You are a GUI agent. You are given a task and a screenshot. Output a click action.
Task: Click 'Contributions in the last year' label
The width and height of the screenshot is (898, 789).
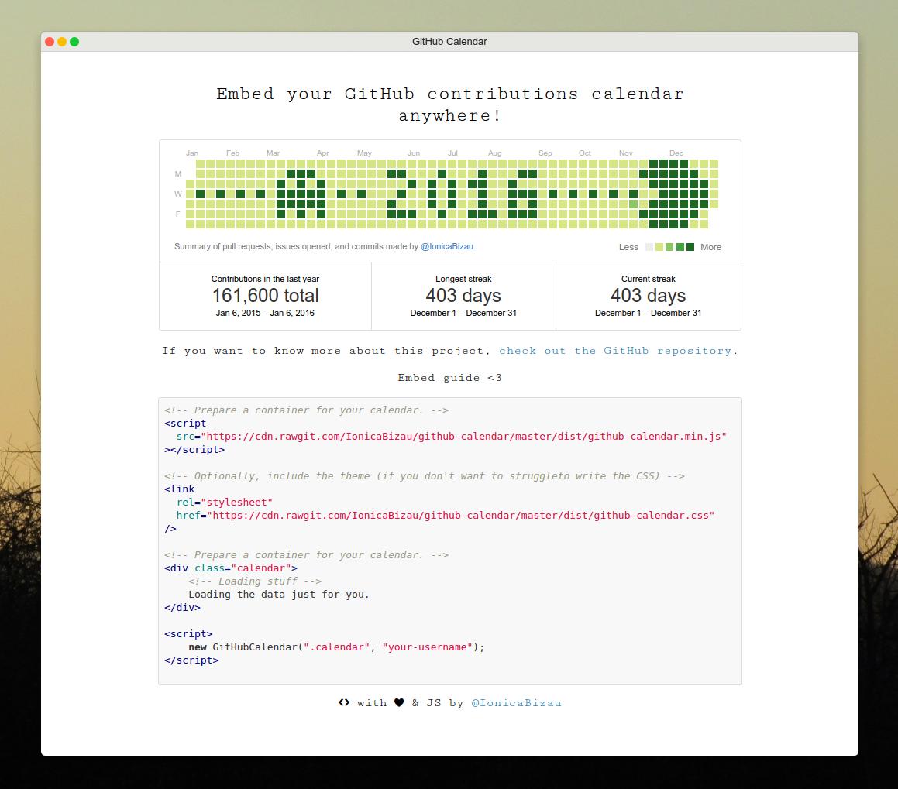coord(265,280)
